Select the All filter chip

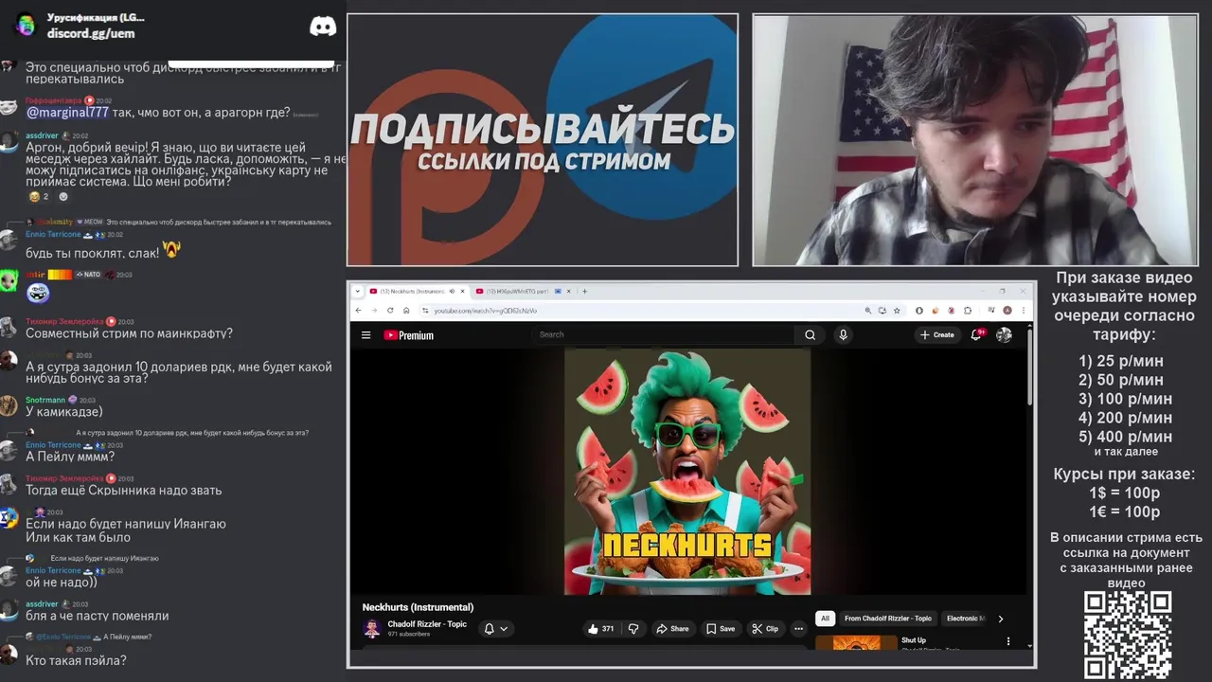[825, 619]
